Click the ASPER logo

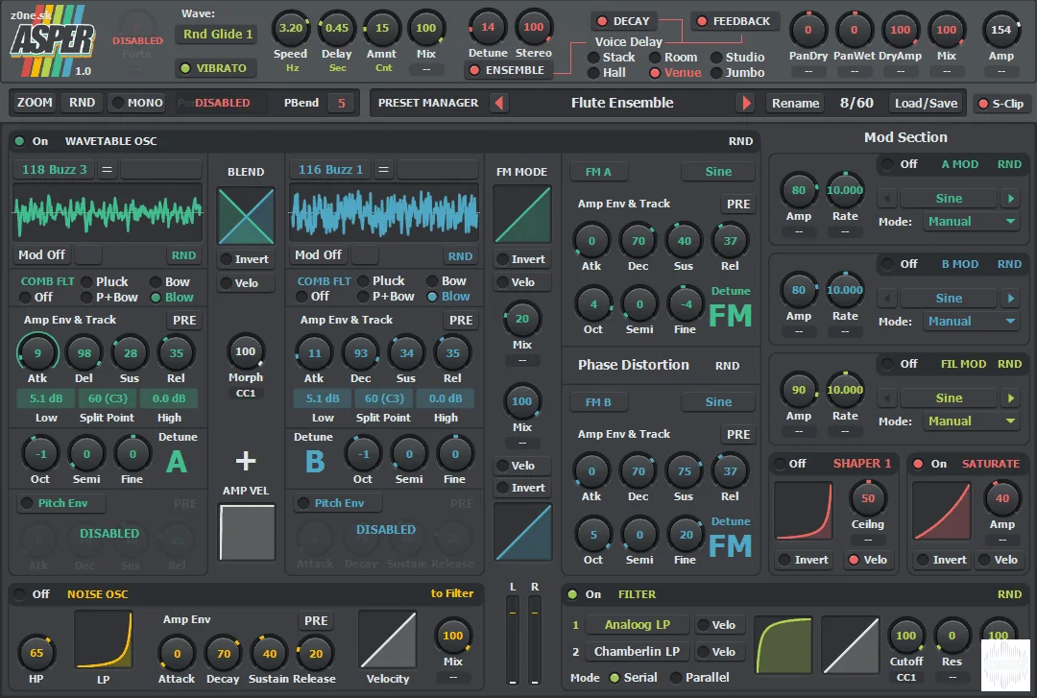[x=52, y=40]
